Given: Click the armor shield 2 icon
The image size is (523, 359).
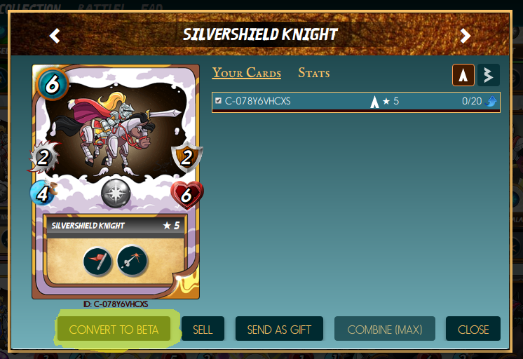Looking at the screenshot, I should pyautogui.click(x=186, y=157).
